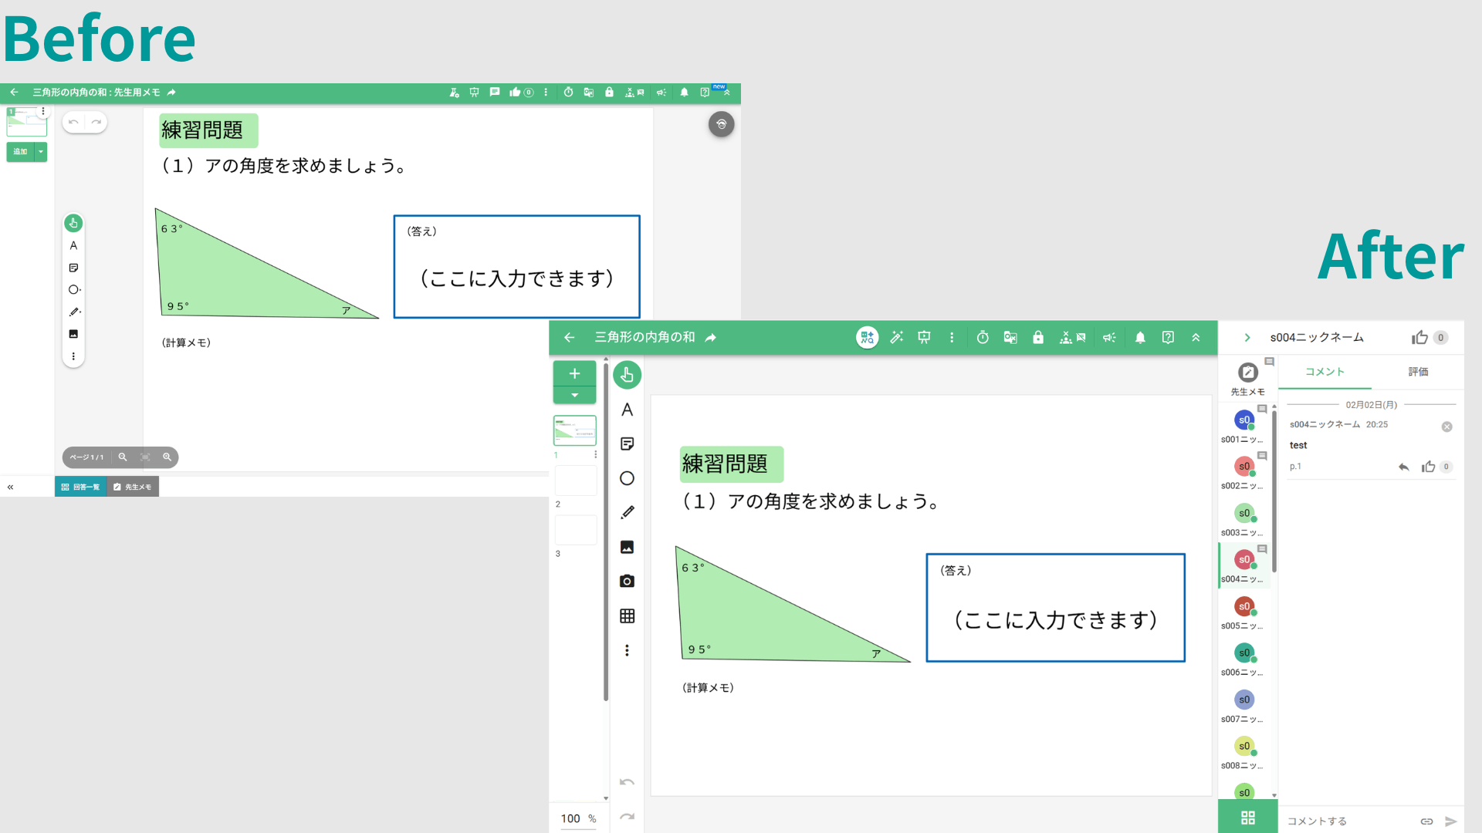
Task: Open the table grid tool
Action: [627, 615]
